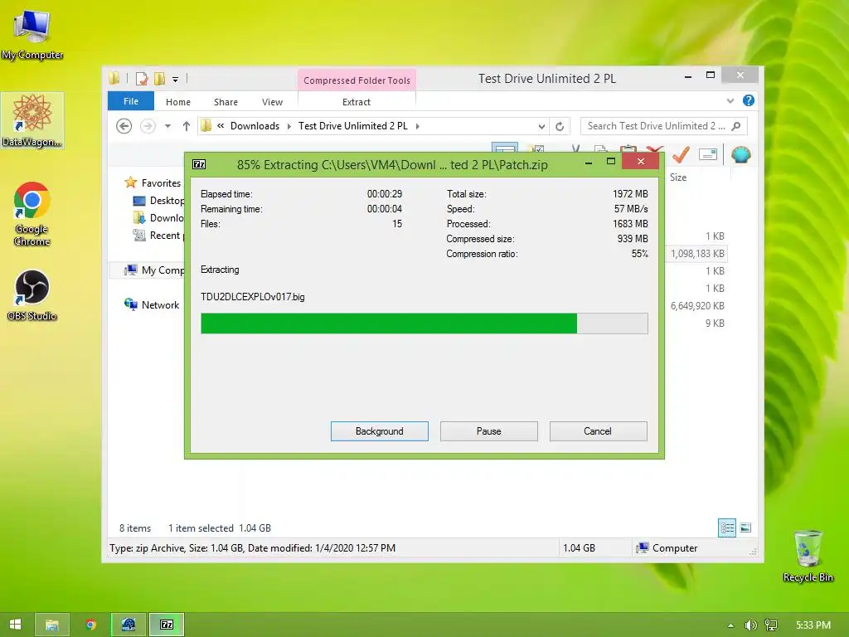Click the taskbar clock showing 5:33 PM
This screenshot has height=637, width=849.
click(813, 625)
